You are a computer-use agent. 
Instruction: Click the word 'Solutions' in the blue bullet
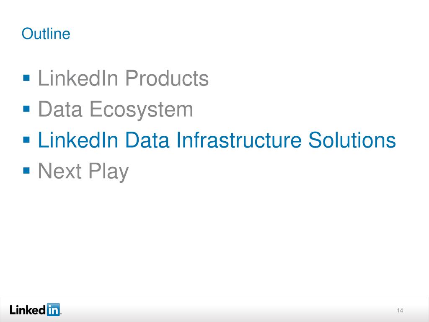point(352,140)
